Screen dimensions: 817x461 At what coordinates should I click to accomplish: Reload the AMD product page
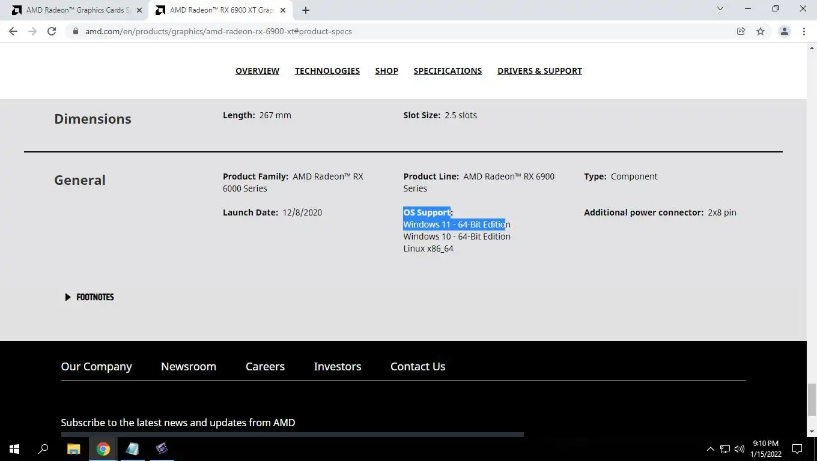point(52,31)
